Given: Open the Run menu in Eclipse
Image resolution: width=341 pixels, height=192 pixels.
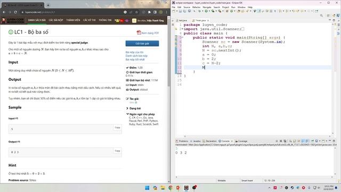Looking at the screenshot, I should (x=233, y=7).
